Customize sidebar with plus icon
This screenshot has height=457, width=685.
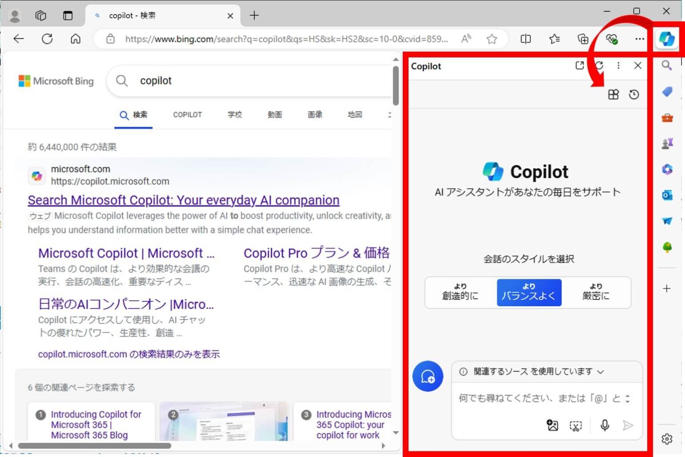(x=667, y=289)
